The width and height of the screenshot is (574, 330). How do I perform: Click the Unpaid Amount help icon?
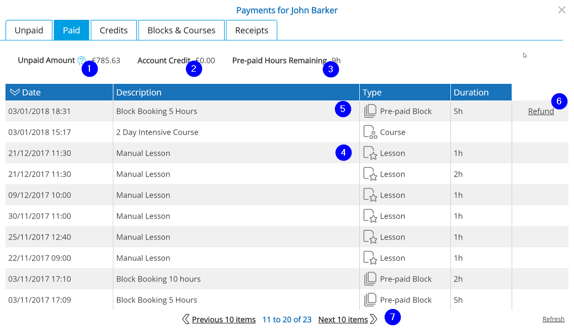coord(81,60)
